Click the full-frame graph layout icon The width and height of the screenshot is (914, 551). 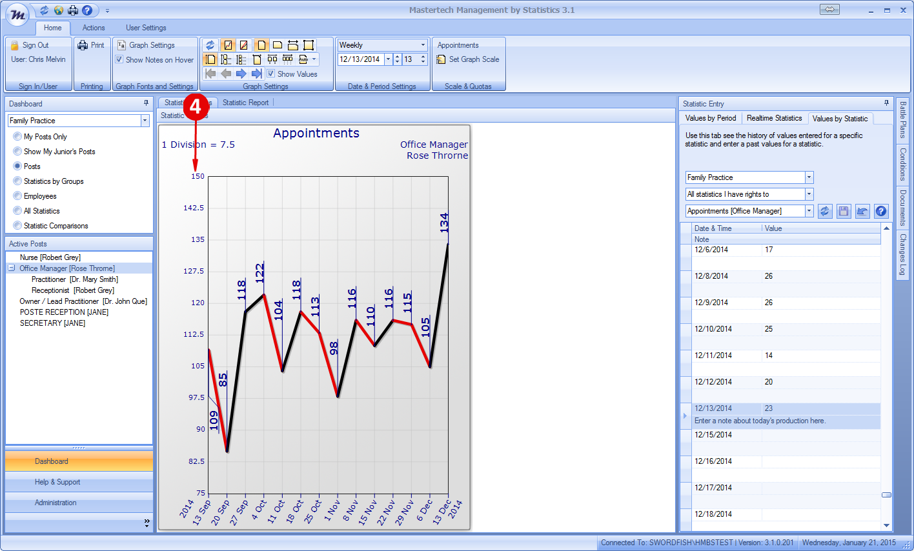[x=309, y=45]
